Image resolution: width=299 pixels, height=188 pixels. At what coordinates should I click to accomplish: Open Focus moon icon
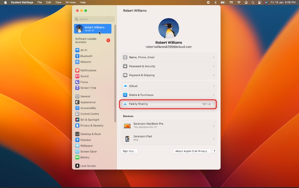[77, 82]
